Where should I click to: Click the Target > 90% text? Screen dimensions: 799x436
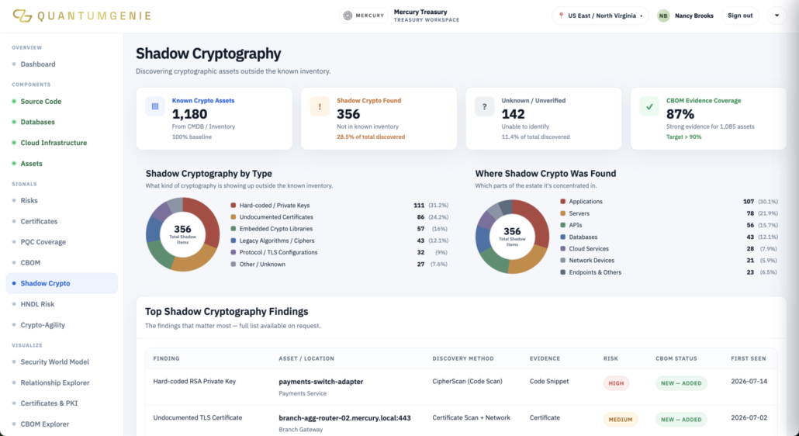(684, 137)
